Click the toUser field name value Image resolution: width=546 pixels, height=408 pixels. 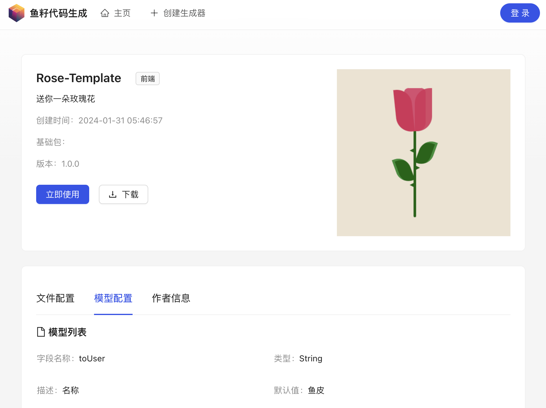[92, 358]
